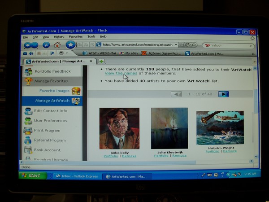This screenshot has height=202, width=269.
Task: Click the globe icon in Flock toolbar
Action: pos(31,53)
